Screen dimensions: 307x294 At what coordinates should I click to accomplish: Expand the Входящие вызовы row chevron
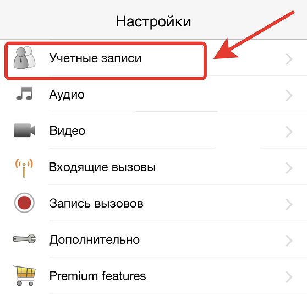[289, 168]
